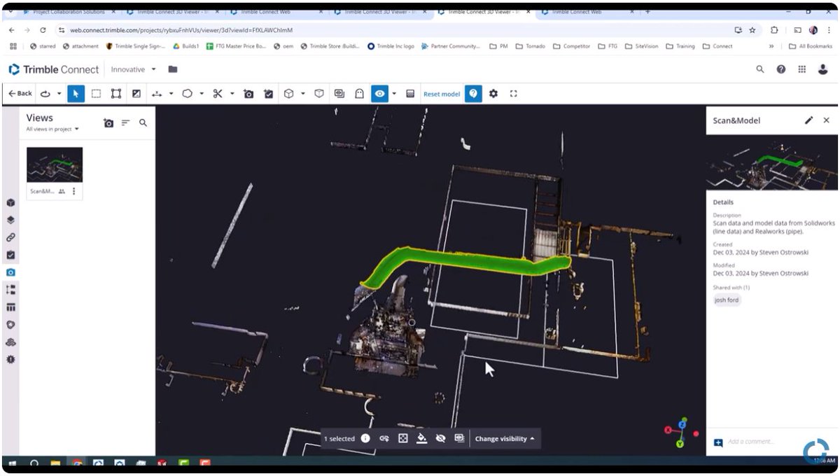Expand the cube view dropdown
Image resolution: width=840 pixels, height=476 pixels.
(x=303, y=94)
